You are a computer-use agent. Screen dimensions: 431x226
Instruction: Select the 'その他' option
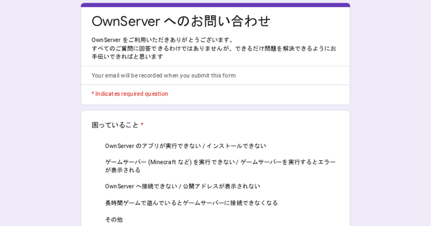coord(114,220)
